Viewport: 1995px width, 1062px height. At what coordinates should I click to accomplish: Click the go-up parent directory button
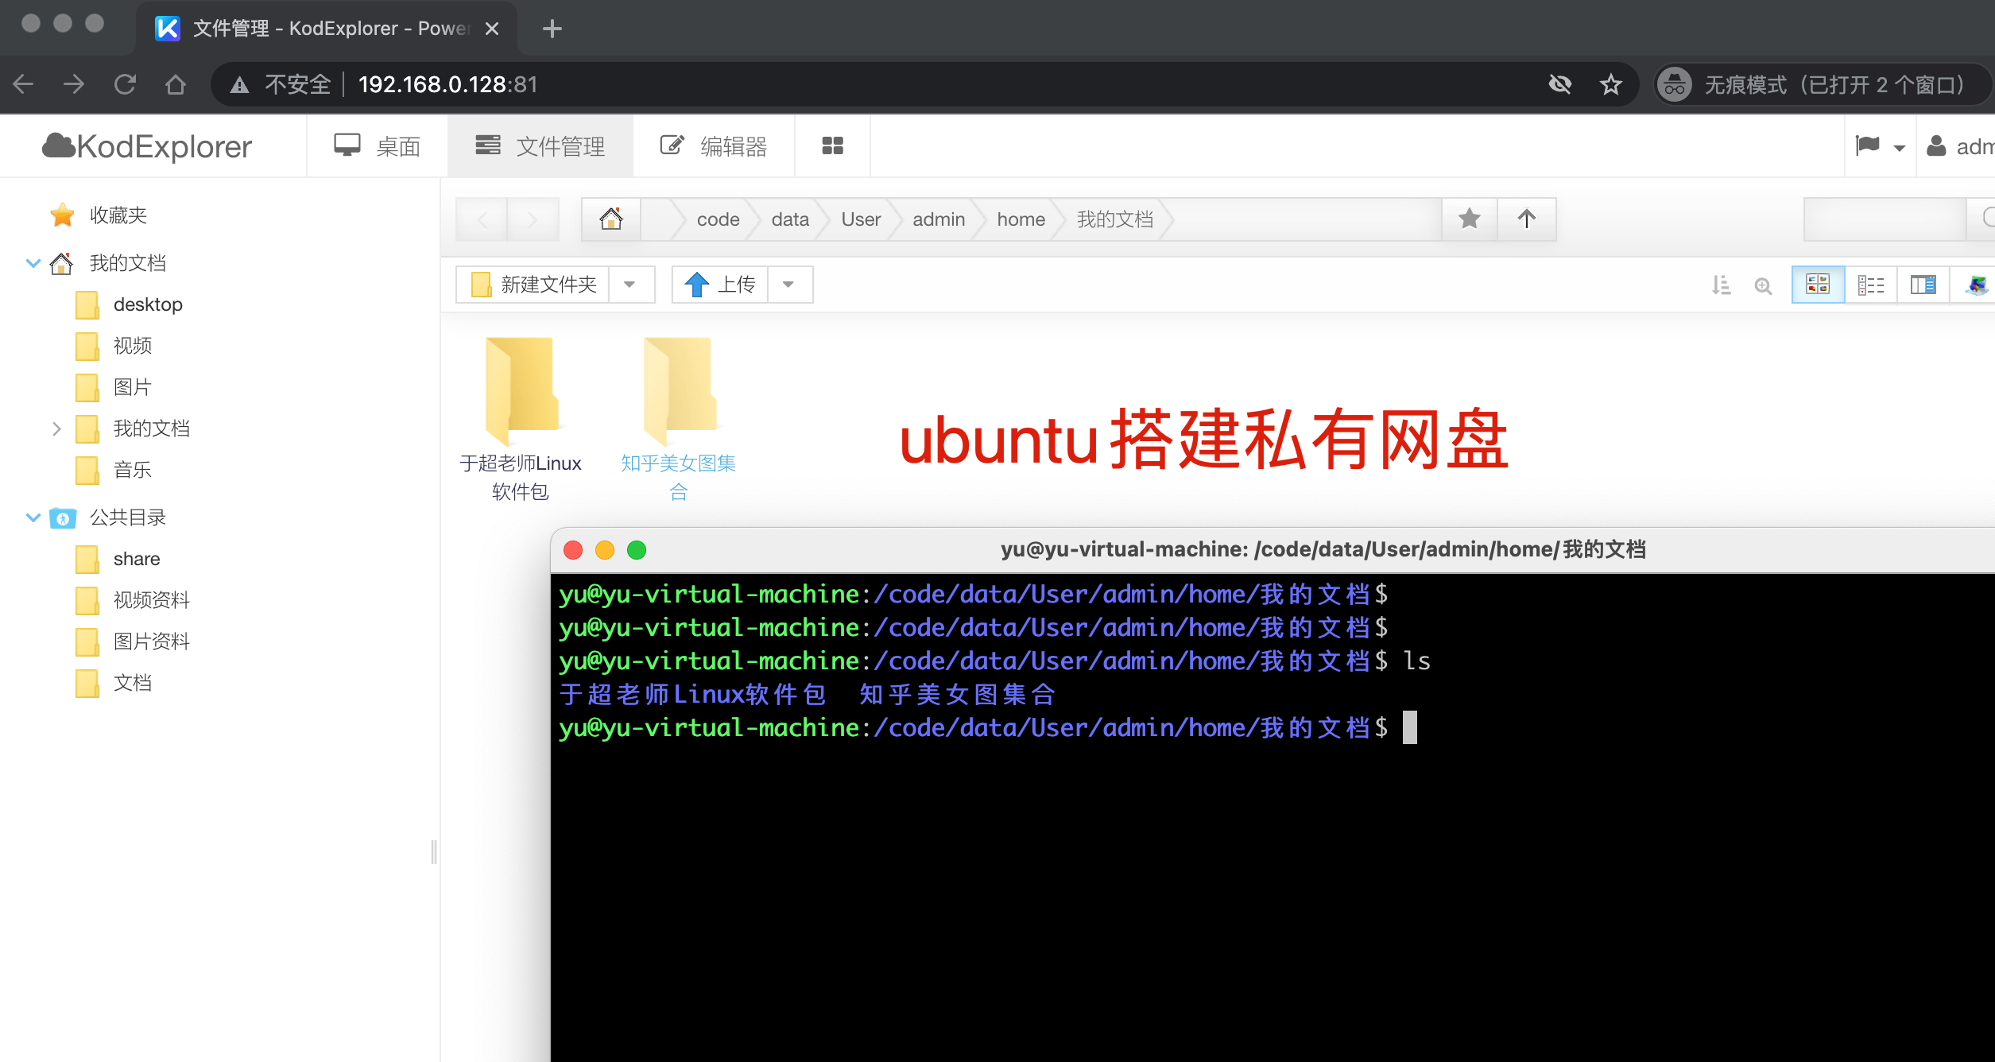tap(1527, 219)
